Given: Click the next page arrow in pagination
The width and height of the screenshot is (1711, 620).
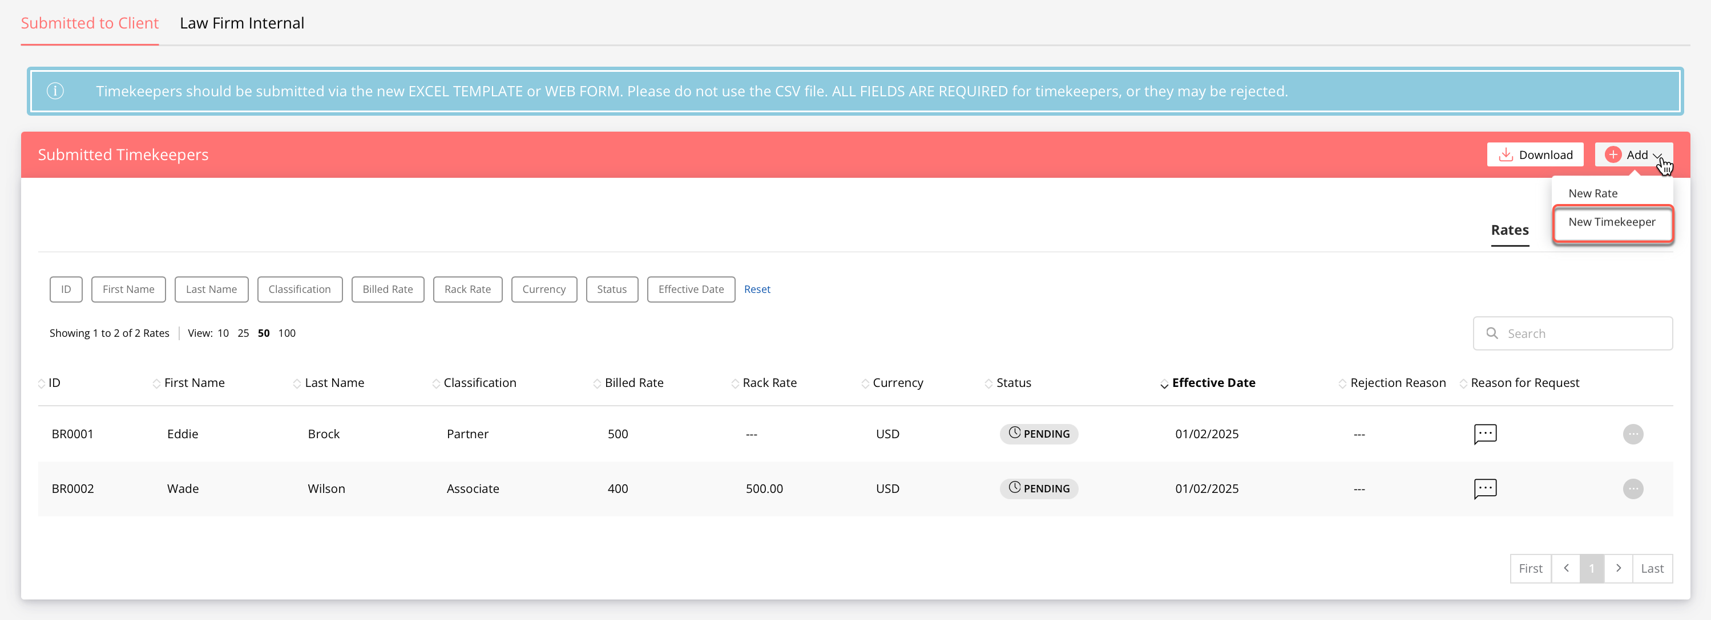Looking at the screenshot, I should pyautogui.click(x=1619, y=568).
